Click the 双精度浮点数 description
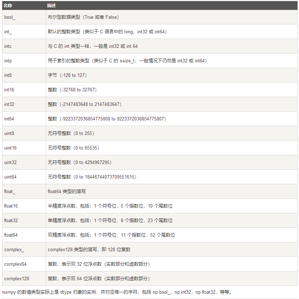This screenshot has width=299, height=299. [111, 235]
